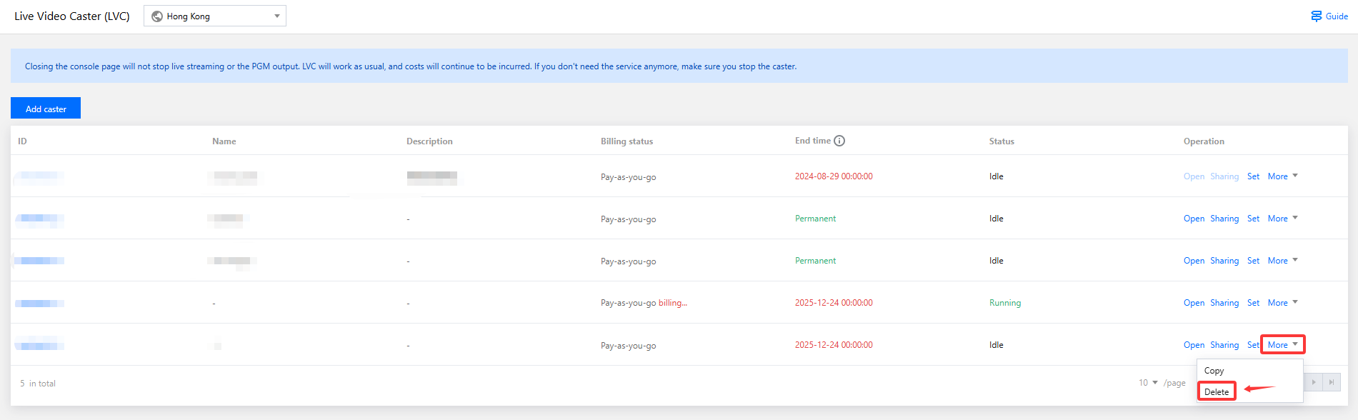The width and height of the screenshot is (1358, 420).
Task: Click Set for the 2024-08-29 caster
Action: (x=1253, y=176)
